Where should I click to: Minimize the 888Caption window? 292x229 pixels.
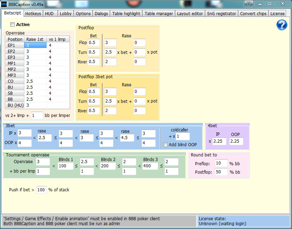pos(260,4)
